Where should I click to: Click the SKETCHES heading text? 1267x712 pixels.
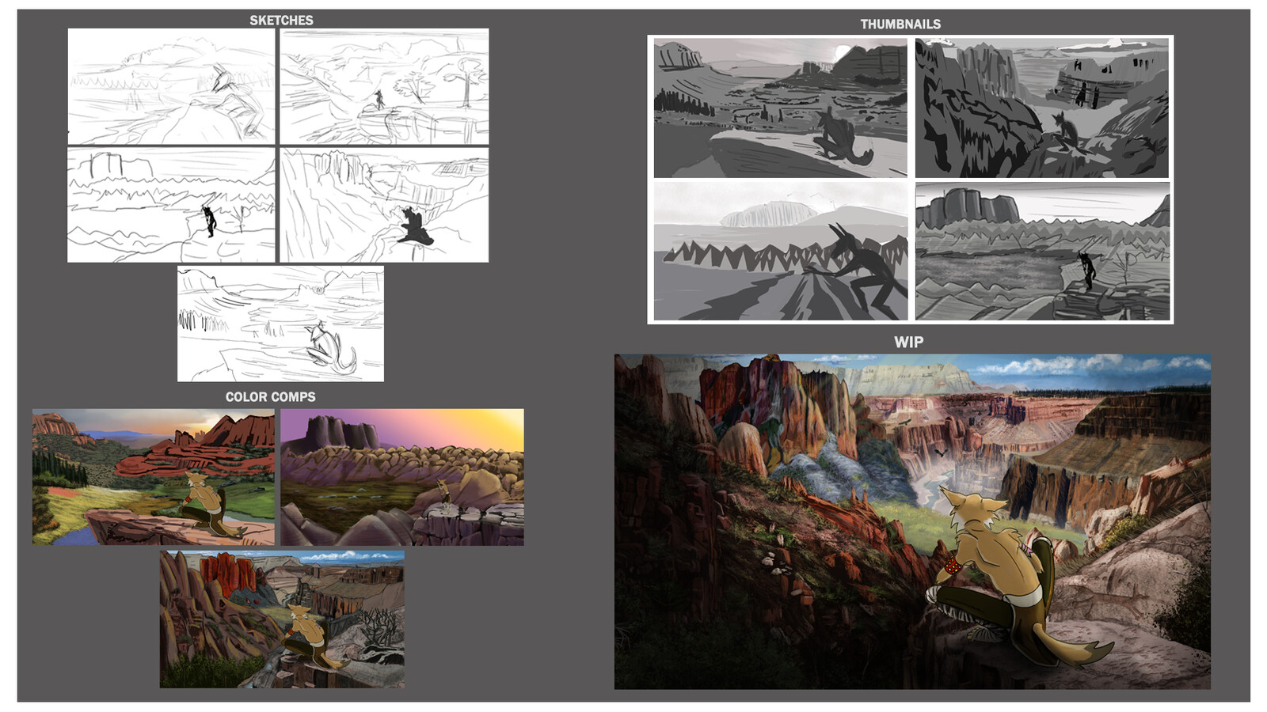tap(281, 21)
